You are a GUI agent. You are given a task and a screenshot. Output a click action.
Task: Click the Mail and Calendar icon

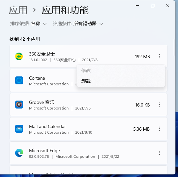click(x=19, y=129)
